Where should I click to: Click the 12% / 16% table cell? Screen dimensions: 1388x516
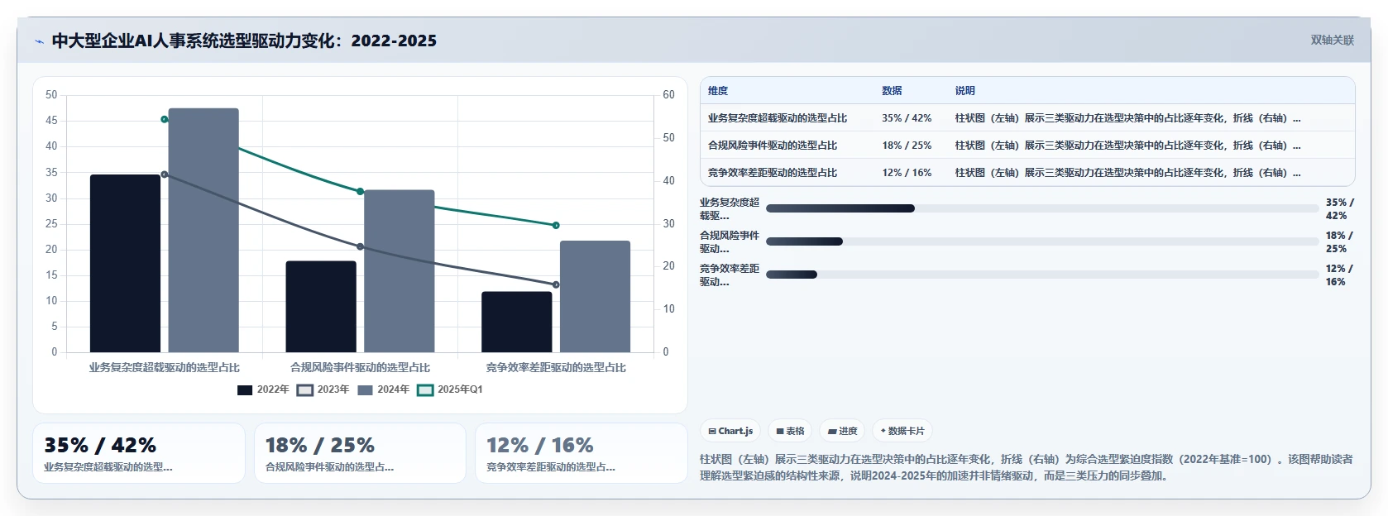click(x=907, y=173)
